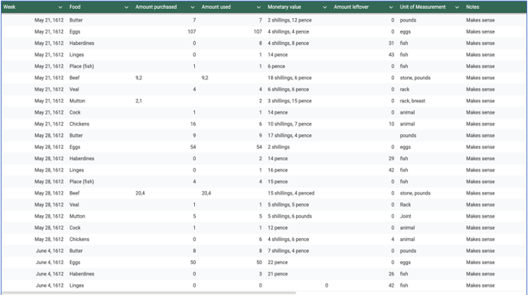This screenshot has height=295, width=528.
Task: Select the '17 shillings, 4 pence' cell
Action: (289, 136)
